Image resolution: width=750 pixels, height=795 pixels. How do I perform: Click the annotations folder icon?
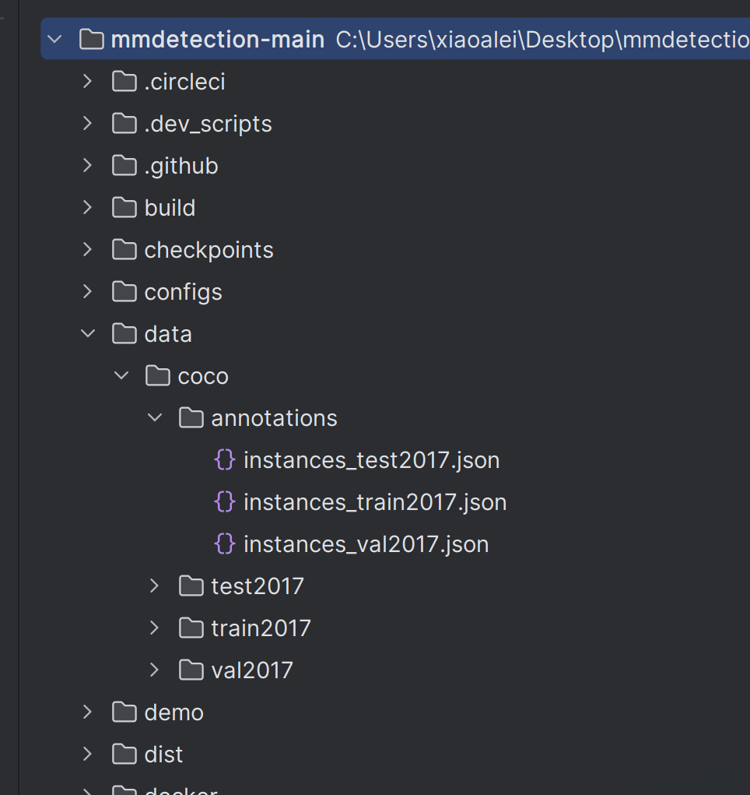click(x=191, y=418)
